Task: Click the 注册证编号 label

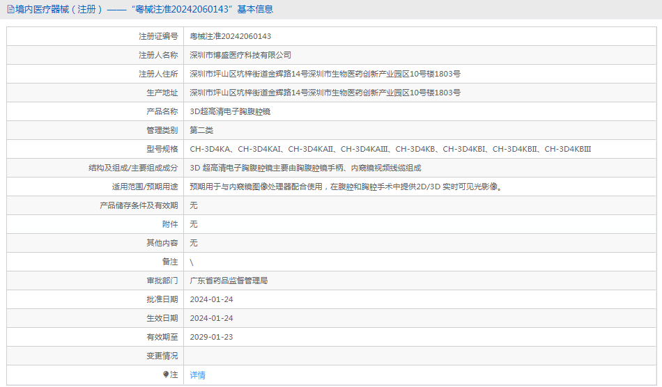Action: [x=158, y=36]
